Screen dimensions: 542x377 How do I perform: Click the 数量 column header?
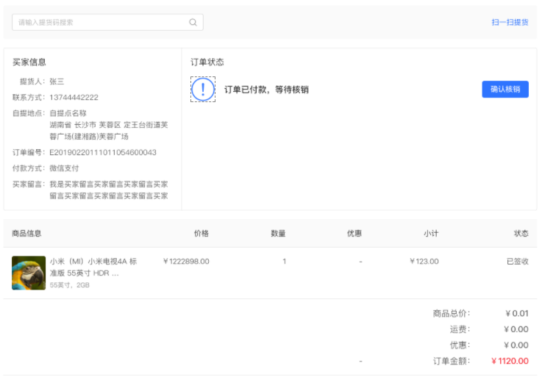pyautogui.click(x=278, y=234)
